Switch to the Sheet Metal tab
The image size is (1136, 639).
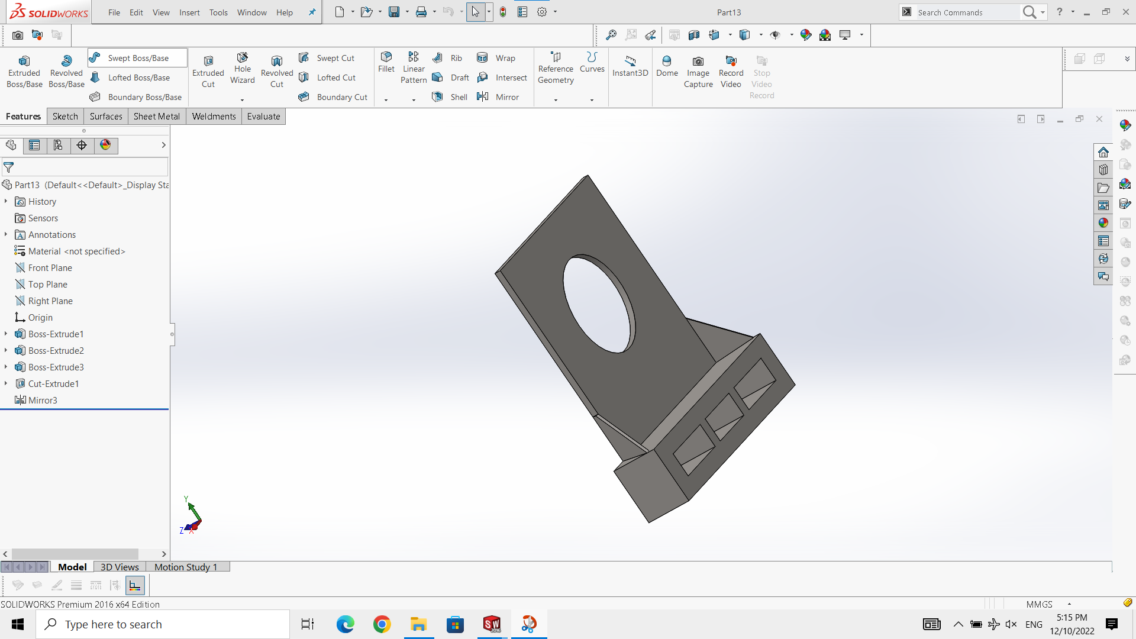157,117
